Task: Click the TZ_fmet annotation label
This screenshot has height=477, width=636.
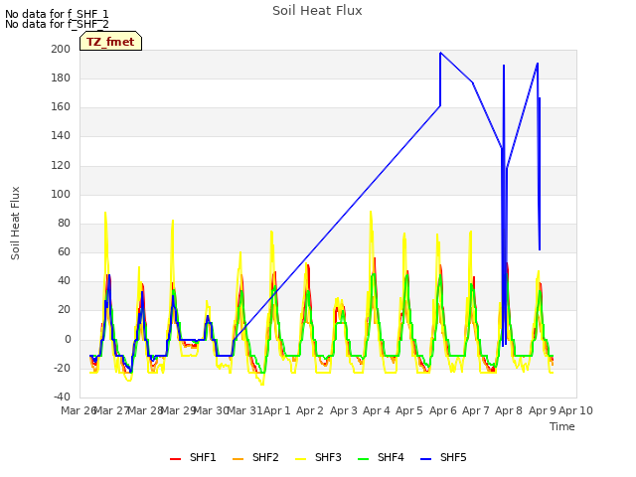Action: point(110,41)
